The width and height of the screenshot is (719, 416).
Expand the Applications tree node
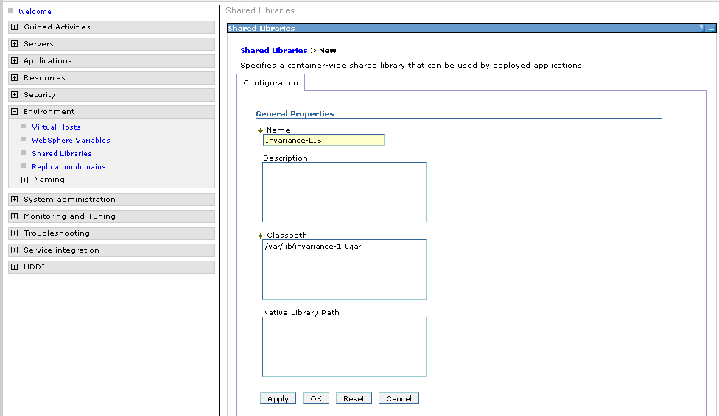[x=14, y=61]
